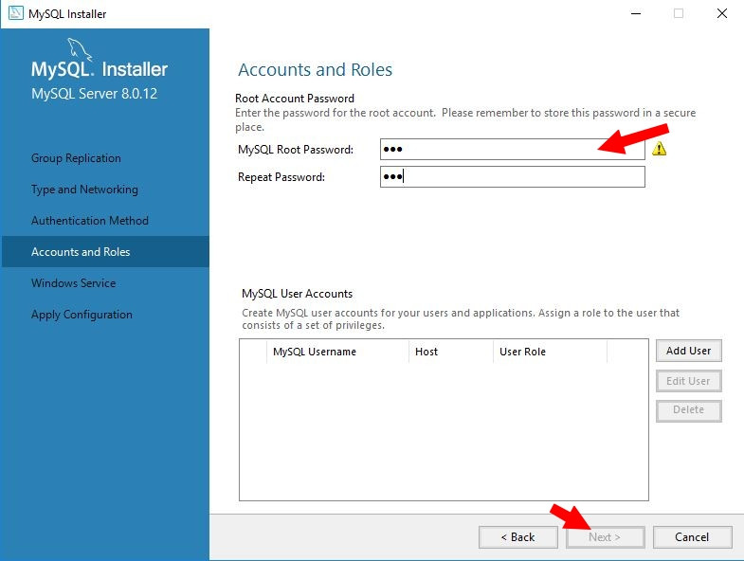
Task: Click the Root Account Password label
Action: tap(295, 99)
